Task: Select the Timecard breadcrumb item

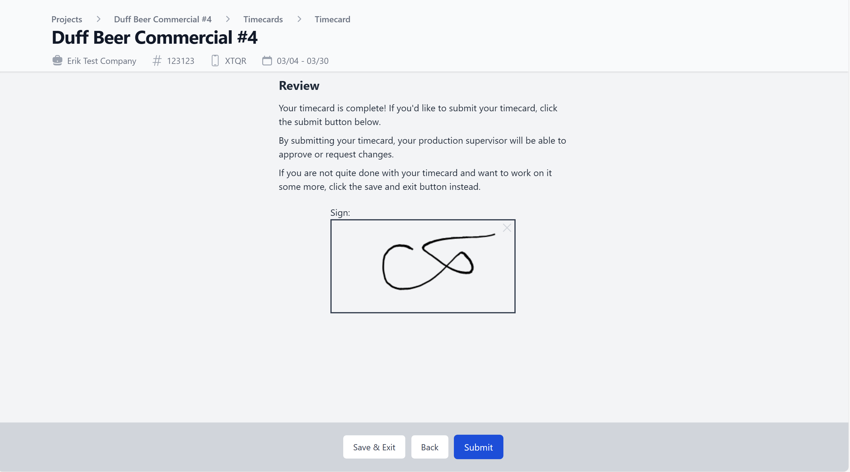Action: [332, 19]
